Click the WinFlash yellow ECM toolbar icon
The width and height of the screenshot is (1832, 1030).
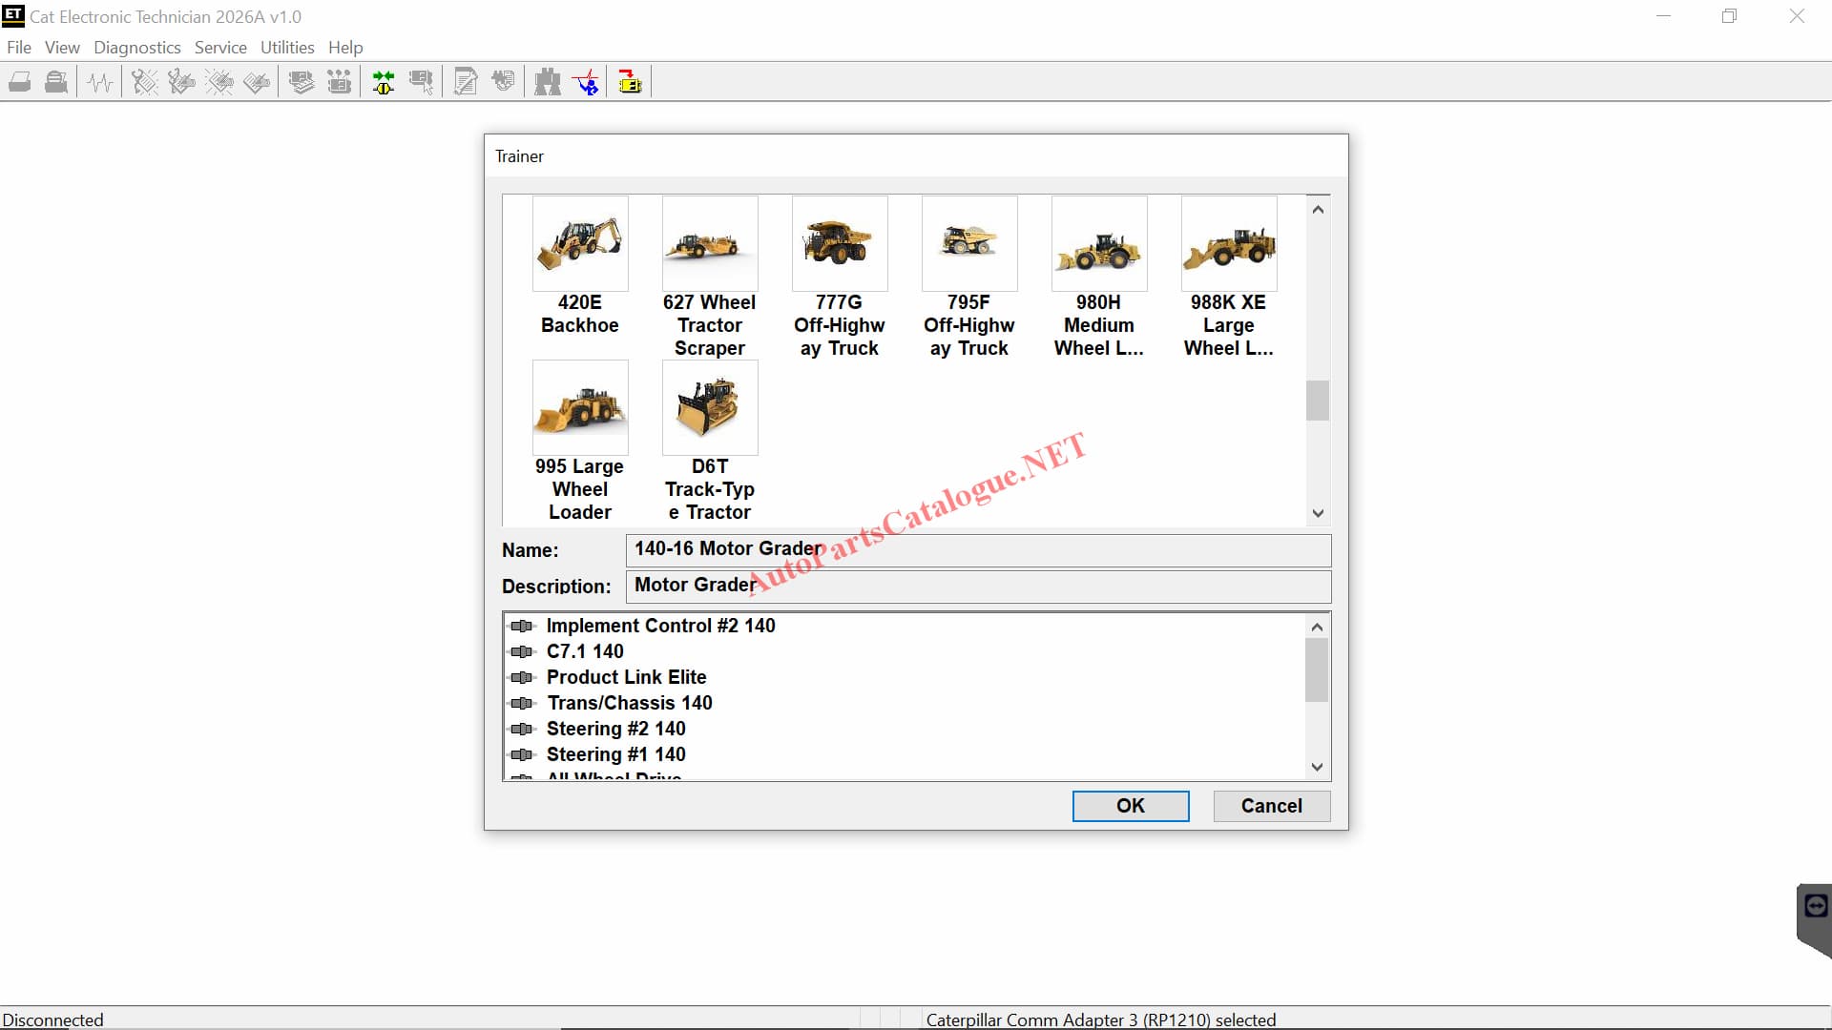click(x=630, y=83)
